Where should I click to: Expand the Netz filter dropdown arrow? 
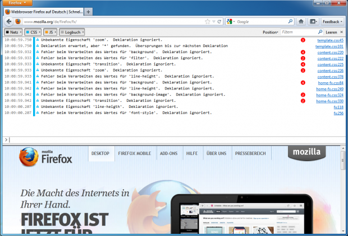(21, 32)
